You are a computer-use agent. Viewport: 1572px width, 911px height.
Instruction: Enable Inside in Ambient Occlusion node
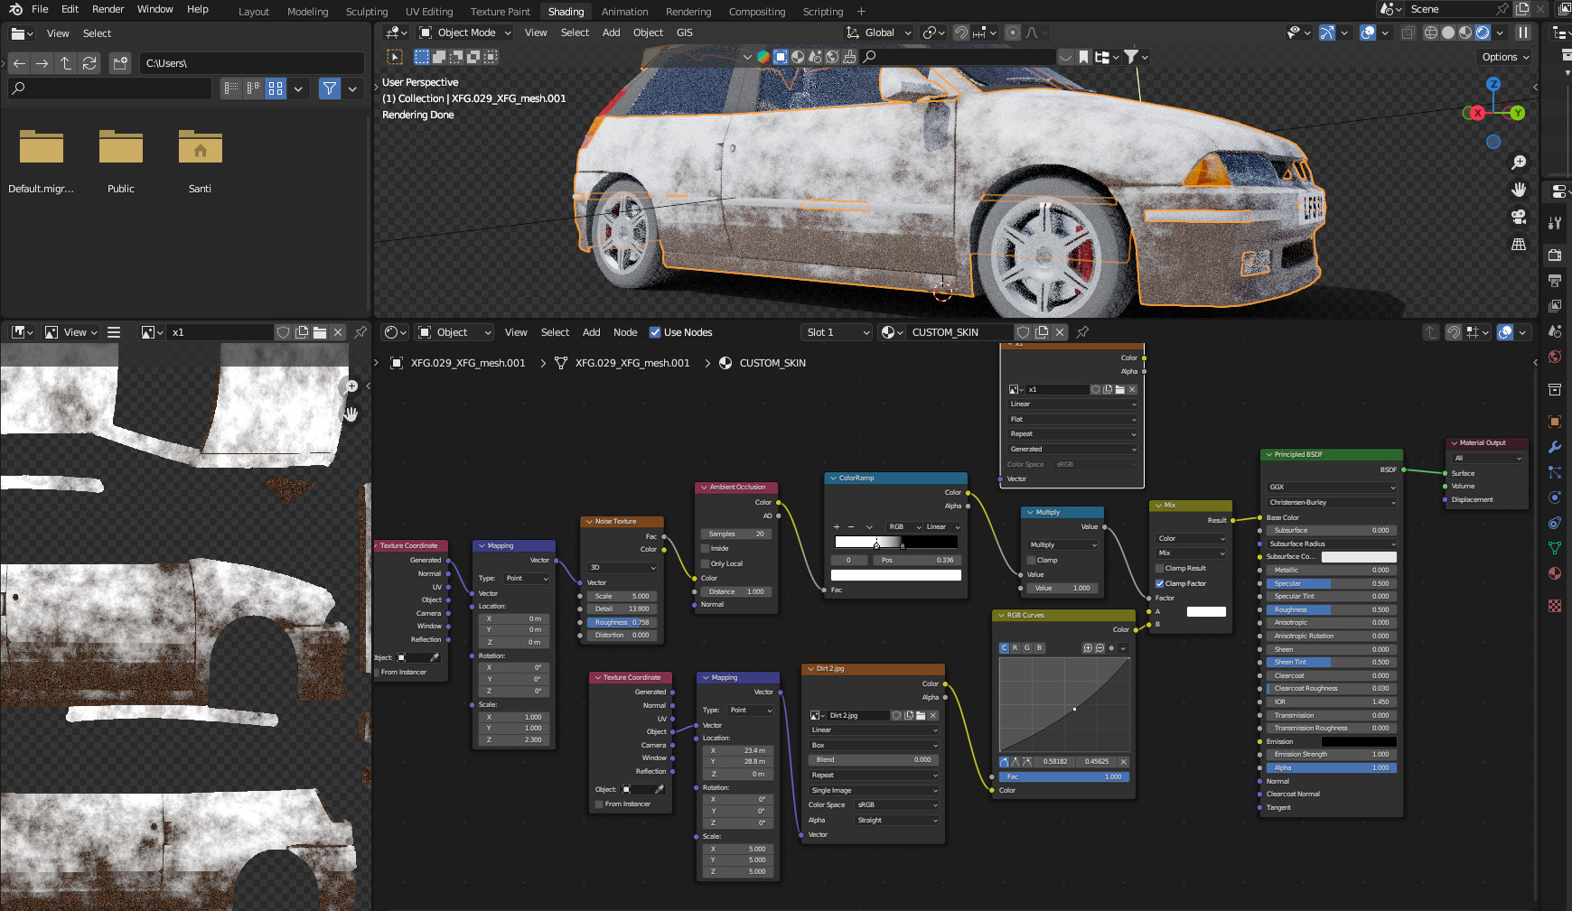tap(706, 549)
